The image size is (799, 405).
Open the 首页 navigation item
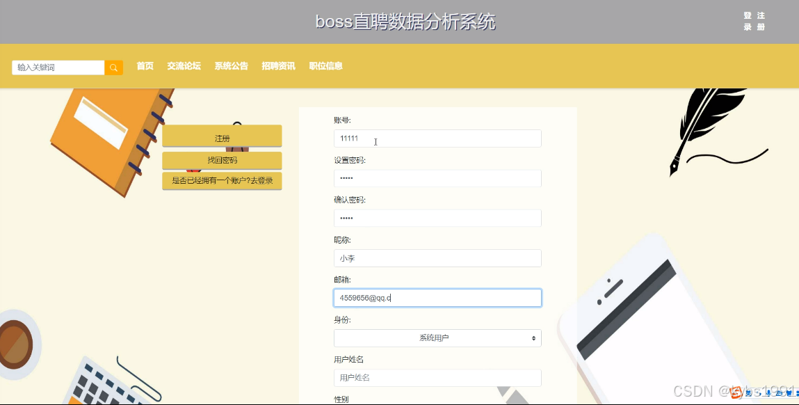[x=145, y=66]
